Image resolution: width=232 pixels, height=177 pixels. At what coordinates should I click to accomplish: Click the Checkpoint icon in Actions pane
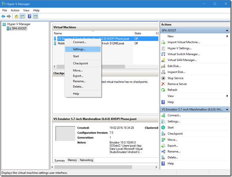click(163, 134)
